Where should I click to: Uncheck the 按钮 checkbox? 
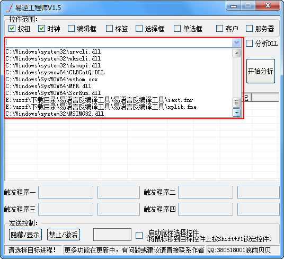pos(12,29)
